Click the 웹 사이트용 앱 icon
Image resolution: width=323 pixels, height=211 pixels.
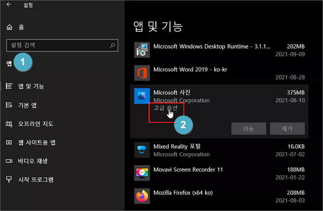click(9, 142)
